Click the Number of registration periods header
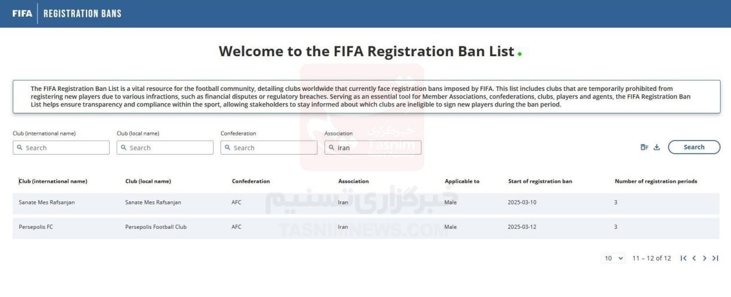 tap(656, 181)
